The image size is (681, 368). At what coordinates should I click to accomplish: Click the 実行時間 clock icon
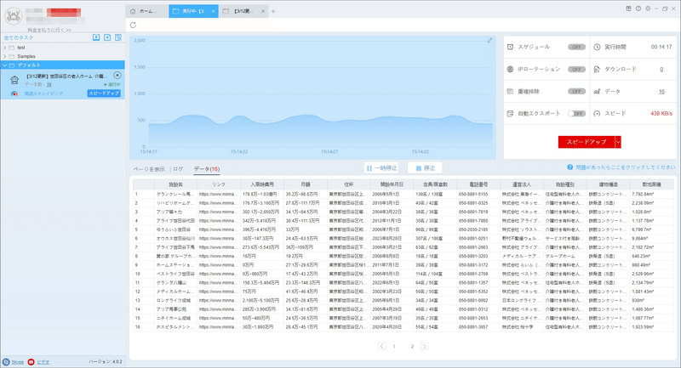[x=598, y=47]
